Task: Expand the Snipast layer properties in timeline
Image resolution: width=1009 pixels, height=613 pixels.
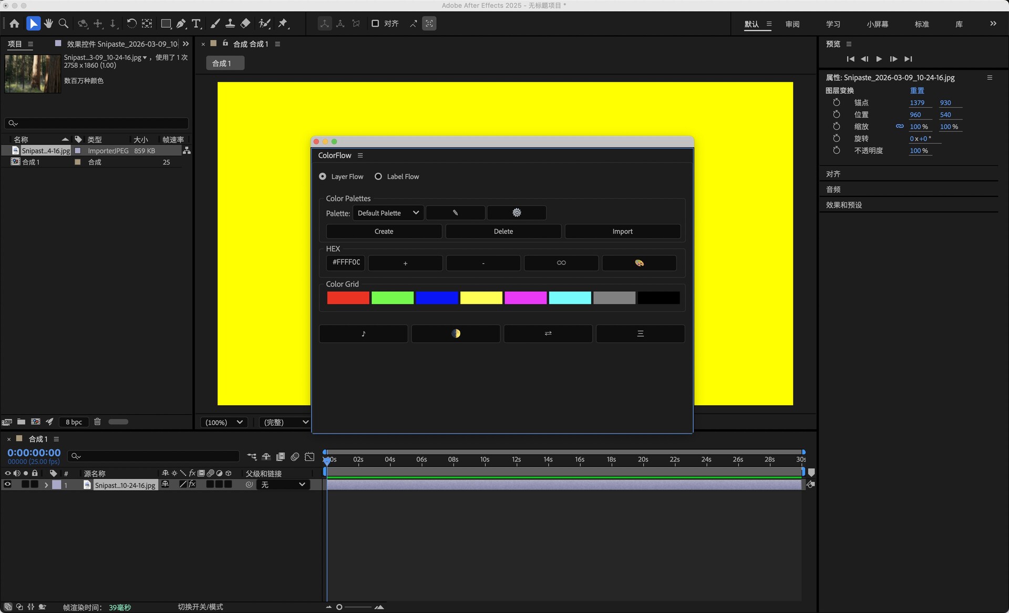Action: point(46,485)
